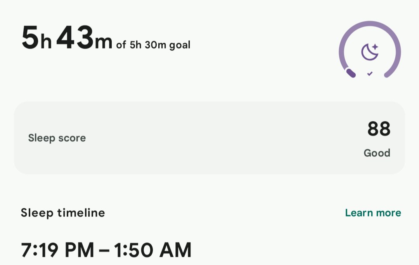The height and width of the screenshot is (265, 419).
Task: Click the 'of 5h 30m goal' text
Action: [x=153, y=45]
